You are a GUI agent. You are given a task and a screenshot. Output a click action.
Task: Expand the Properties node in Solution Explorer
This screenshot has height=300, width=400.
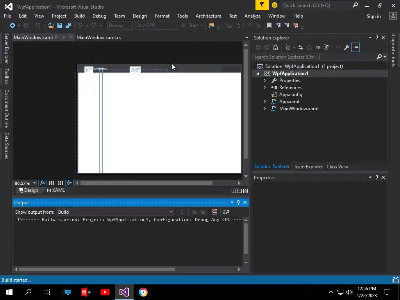(x=264, y=80)
